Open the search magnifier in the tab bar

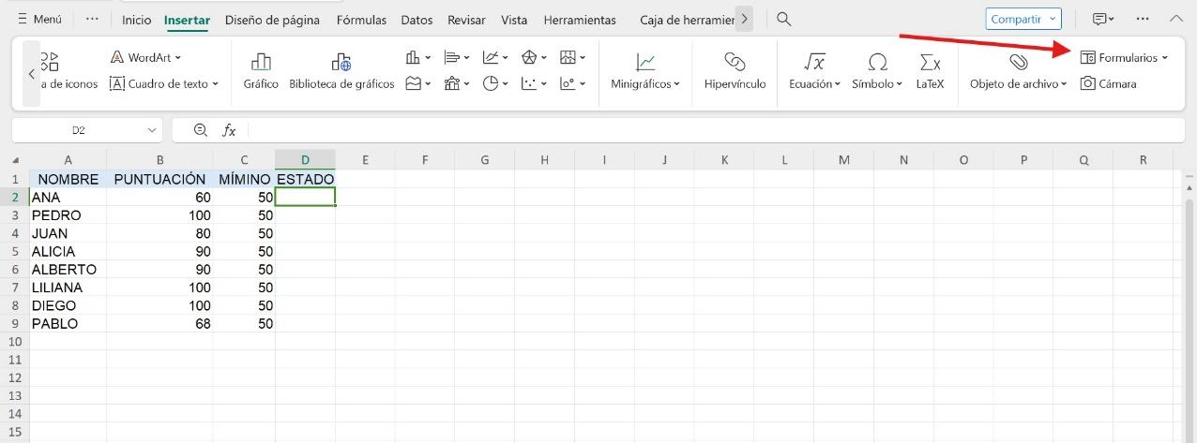click(x=784, y=19)
